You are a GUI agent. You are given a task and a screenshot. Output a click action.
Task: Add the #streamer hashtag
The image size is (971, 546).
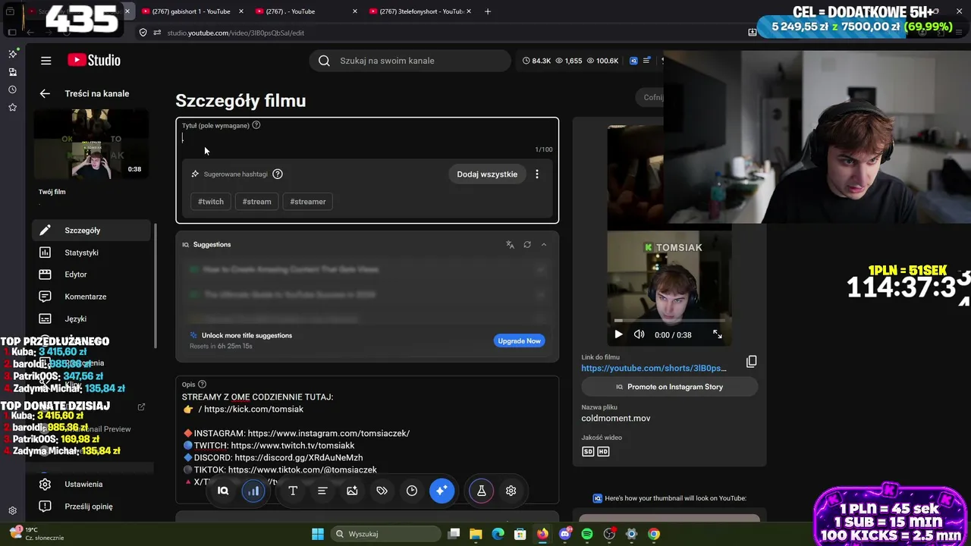coord(308,202)
